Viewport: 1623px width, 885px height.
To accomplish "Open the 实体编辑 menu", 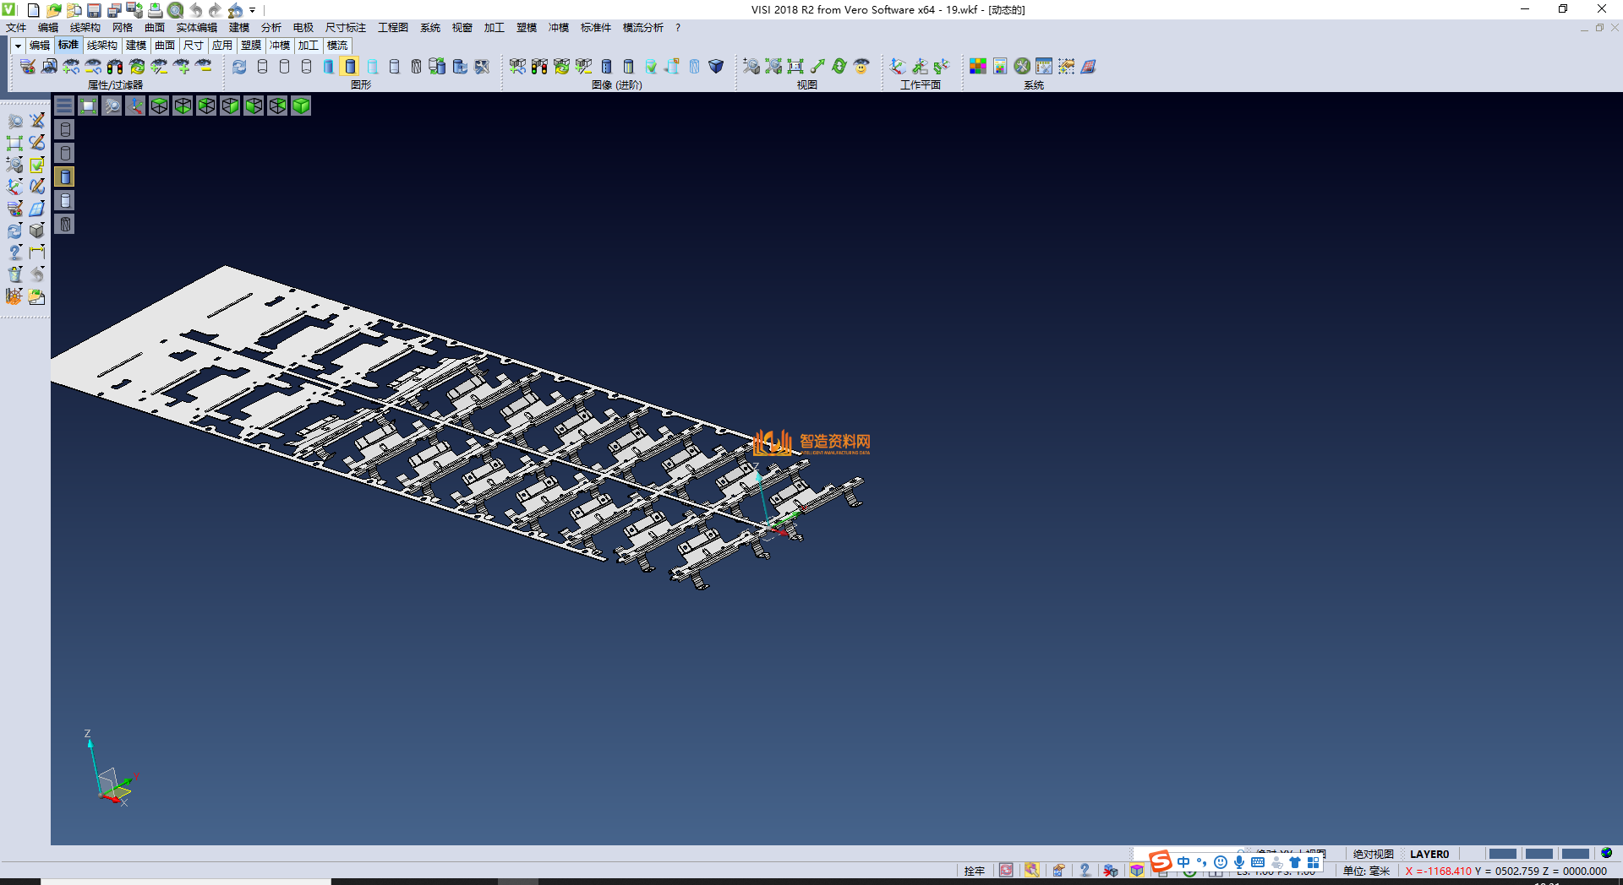I will coord(196,28).
